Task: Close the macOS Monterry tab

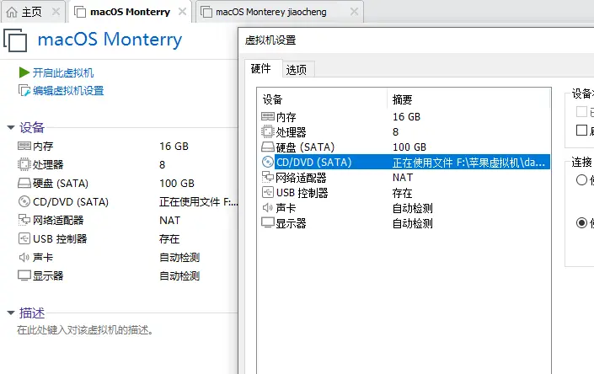Action: (183, 12)
